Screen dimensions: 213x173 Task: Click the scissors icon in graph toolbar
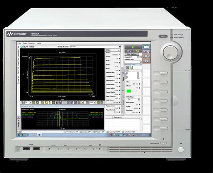click(x=83, y=103)
